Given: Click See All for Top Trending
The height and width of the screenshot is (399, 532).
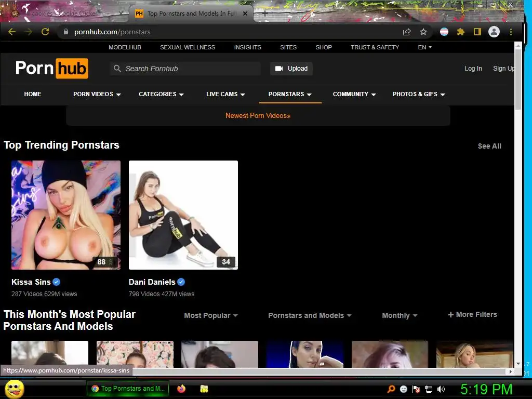Looking at the screenshot, I should [489, 146].
